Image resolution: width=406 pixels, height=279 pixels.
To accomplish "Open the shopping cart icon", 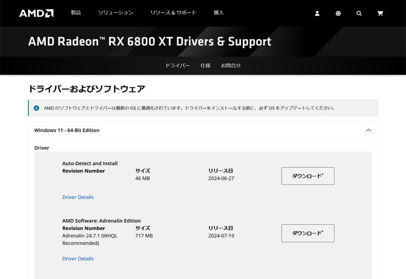I will 380,14.
